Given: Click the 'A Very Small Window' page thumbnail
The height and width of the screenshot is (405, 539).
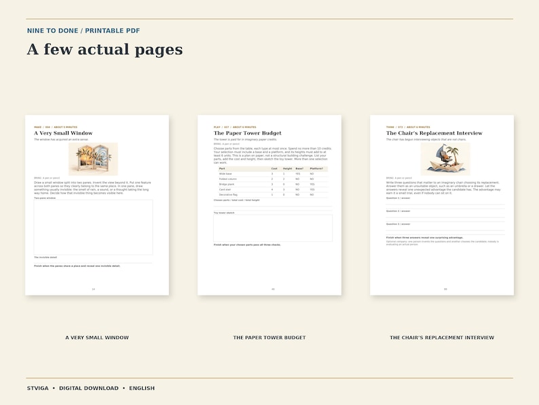Looking at the screenshot, I should 97,205.
